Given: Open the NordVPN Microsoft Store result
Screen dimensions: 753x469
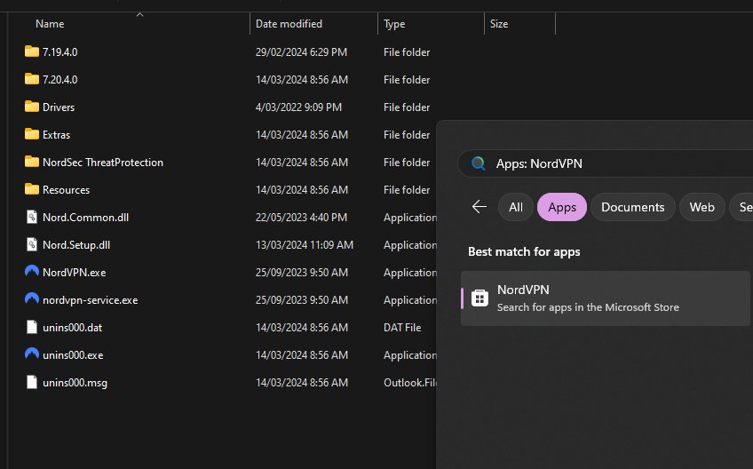Looking at the screenshot, I should click(x=605, y=298).
